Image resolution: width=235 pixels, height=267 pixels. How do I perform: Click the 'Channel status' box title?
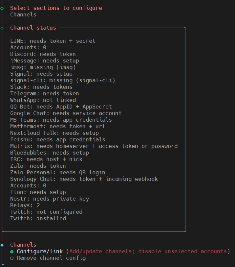click(33, 28)
